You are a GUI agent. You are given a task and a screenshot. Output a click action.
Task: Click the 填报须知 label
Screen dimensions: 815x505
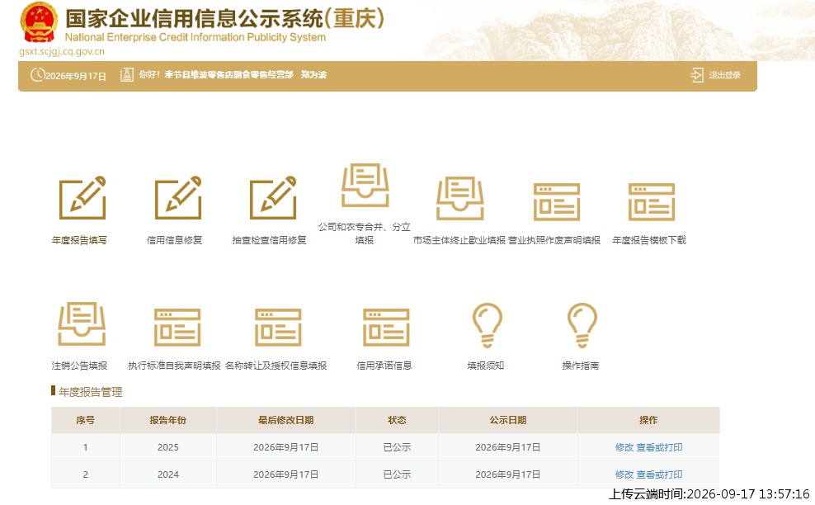point(486,366)
